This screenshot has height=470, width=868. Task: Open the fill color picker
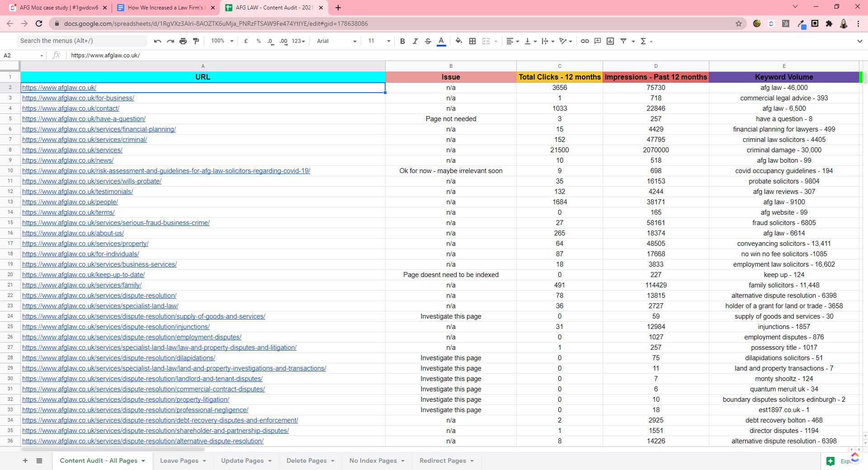coord(458,41)
